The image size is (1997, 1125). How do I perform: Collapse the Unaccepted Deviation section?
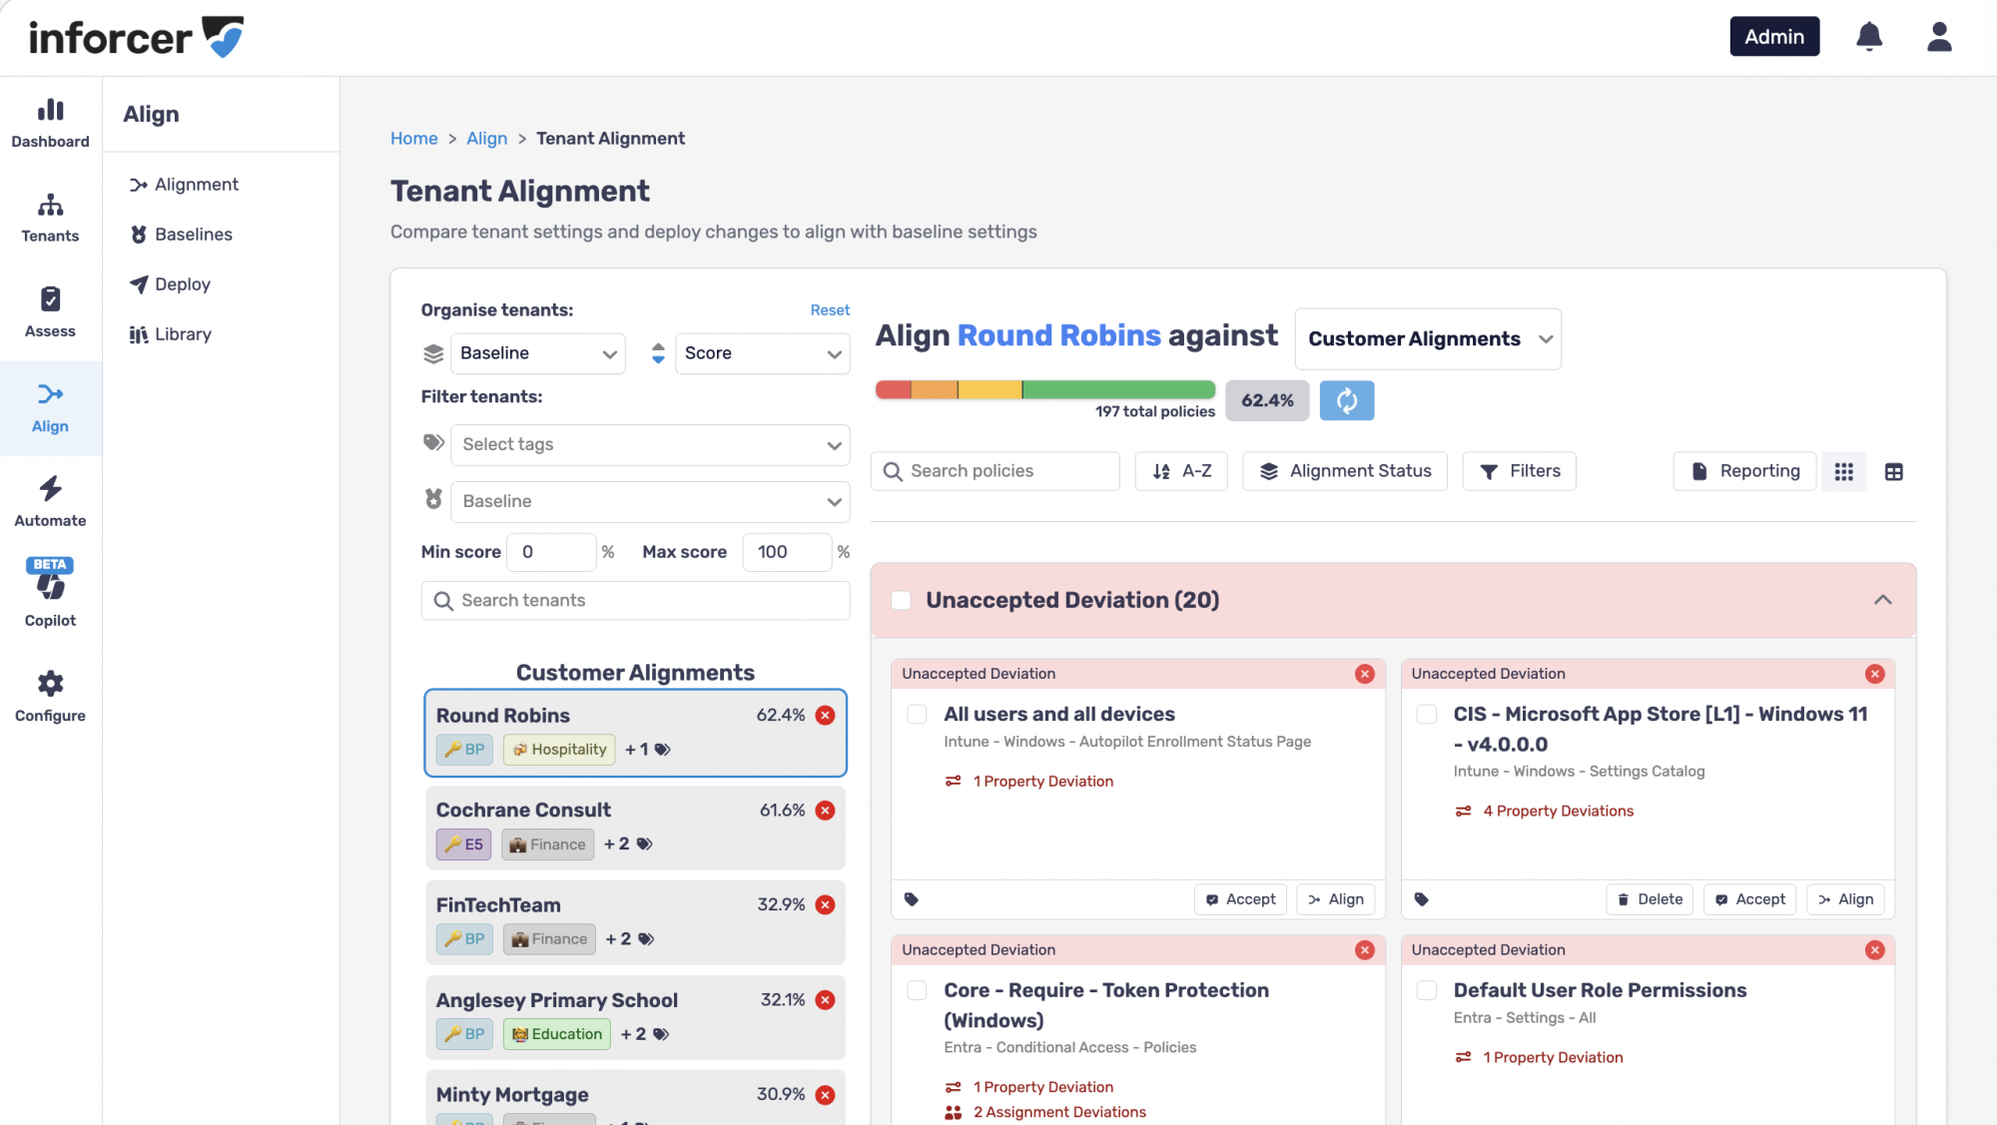pos(1882,600)
